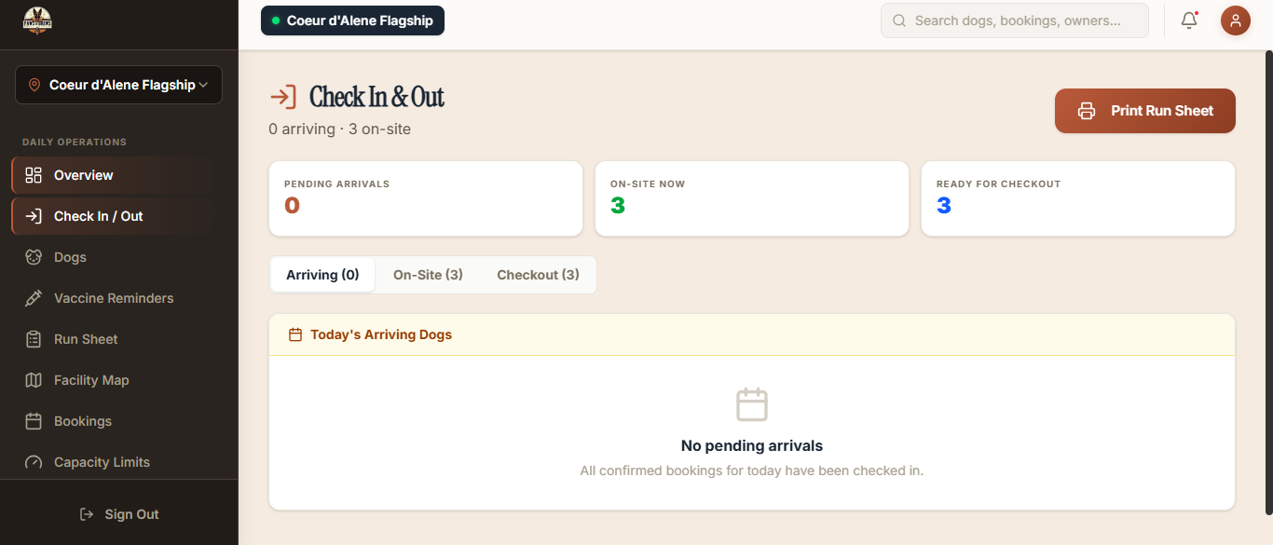This screenshot has width=1273, height=545.
Task: Go to Check In / Out page
Action: pos(98,216)
